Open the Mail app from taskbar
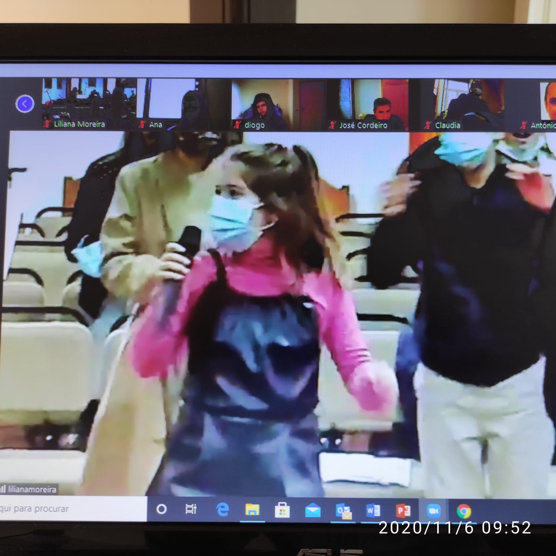 [313, 510]
